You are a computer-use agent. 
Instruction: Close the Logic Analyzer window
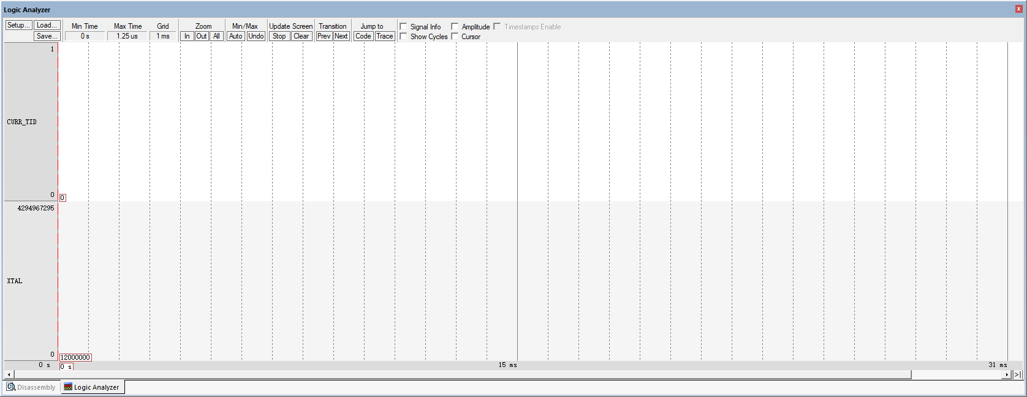pyautogui.click(x=1020, y=9)
